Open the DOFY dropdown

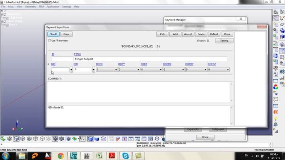[x=129, y=69]
